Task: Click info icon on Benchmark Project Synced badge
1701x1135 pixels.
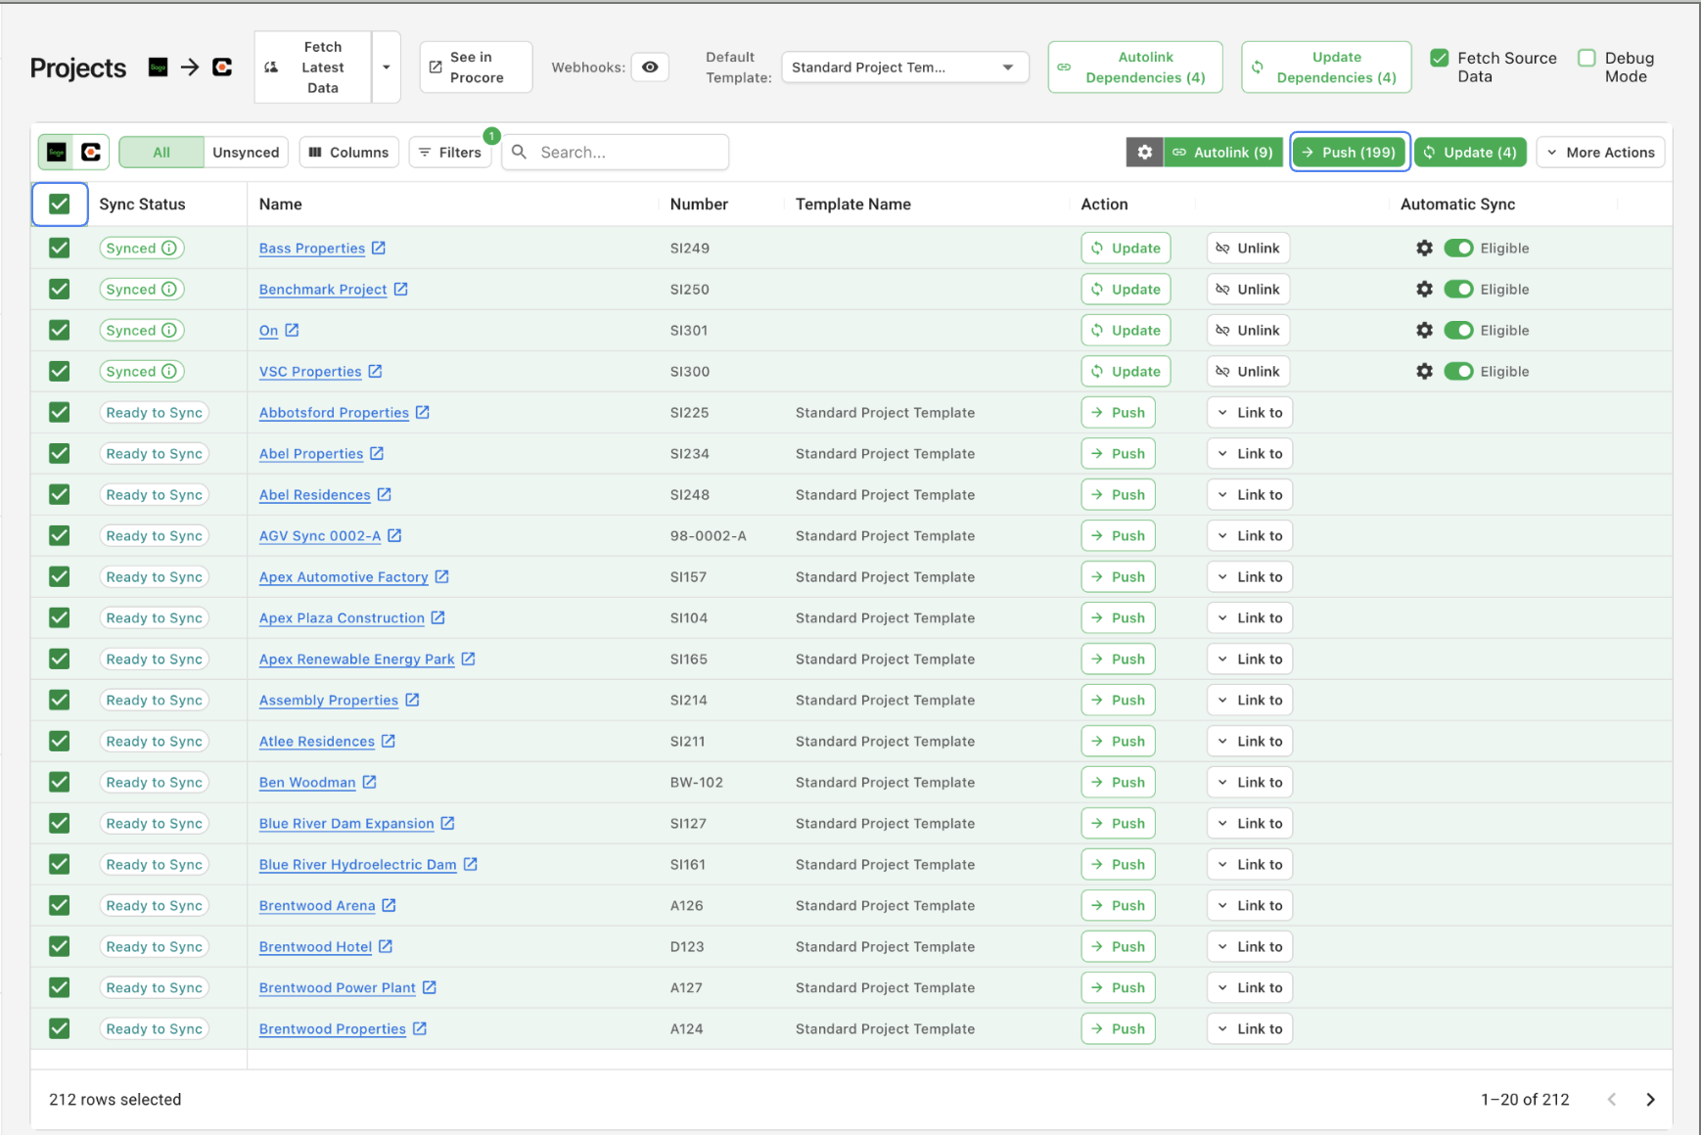Action: point(169,290)
